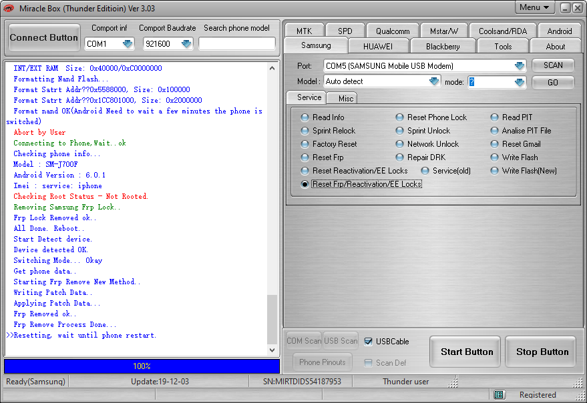Choose the Factory Reset radio button
587x403 pixels.
pos(305,144)
